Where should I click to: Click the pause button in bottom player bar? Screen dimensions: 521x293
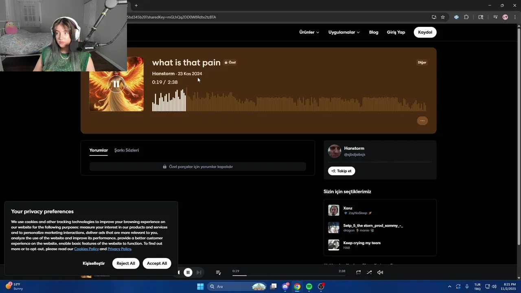click(188, 272)
